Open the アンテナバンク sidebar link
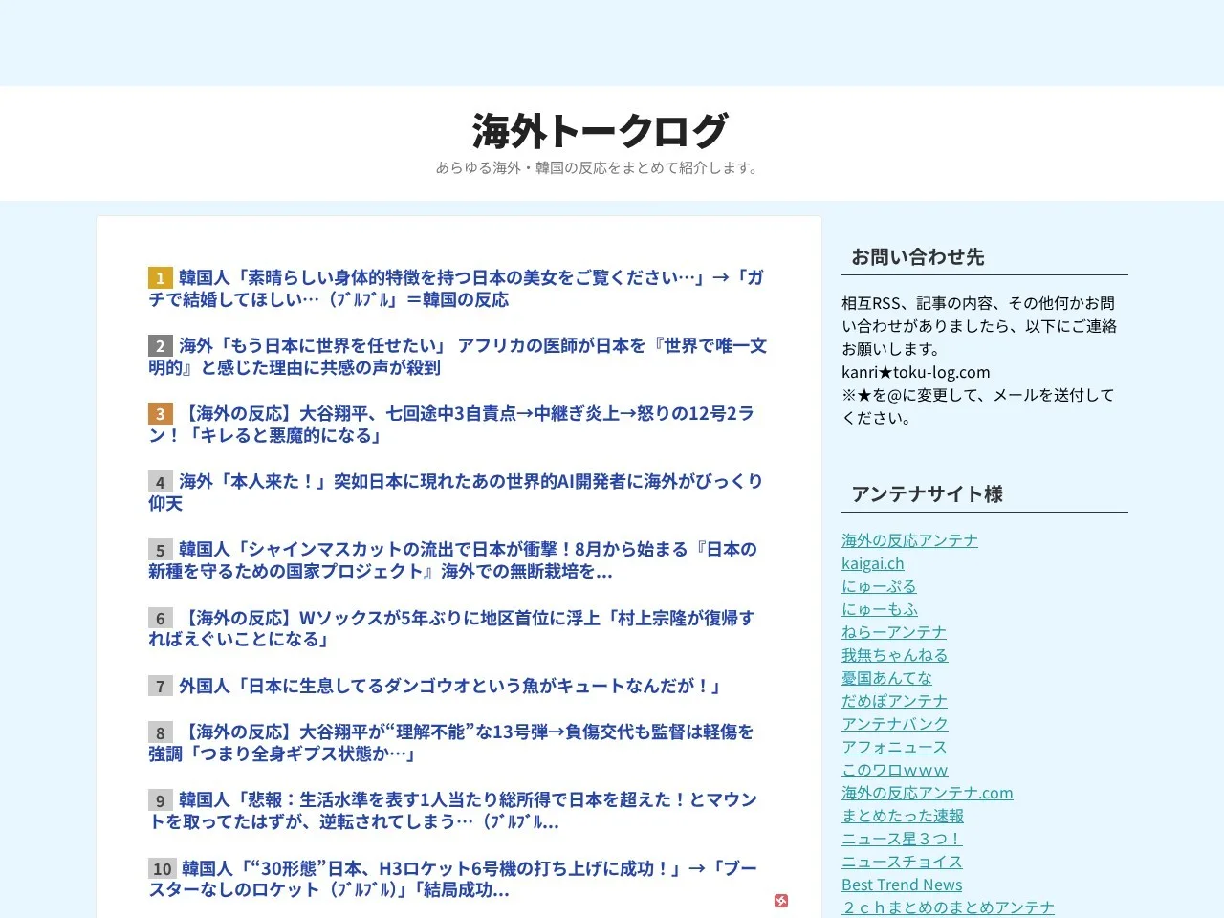The image size is (1224, 918). point(895,724)
